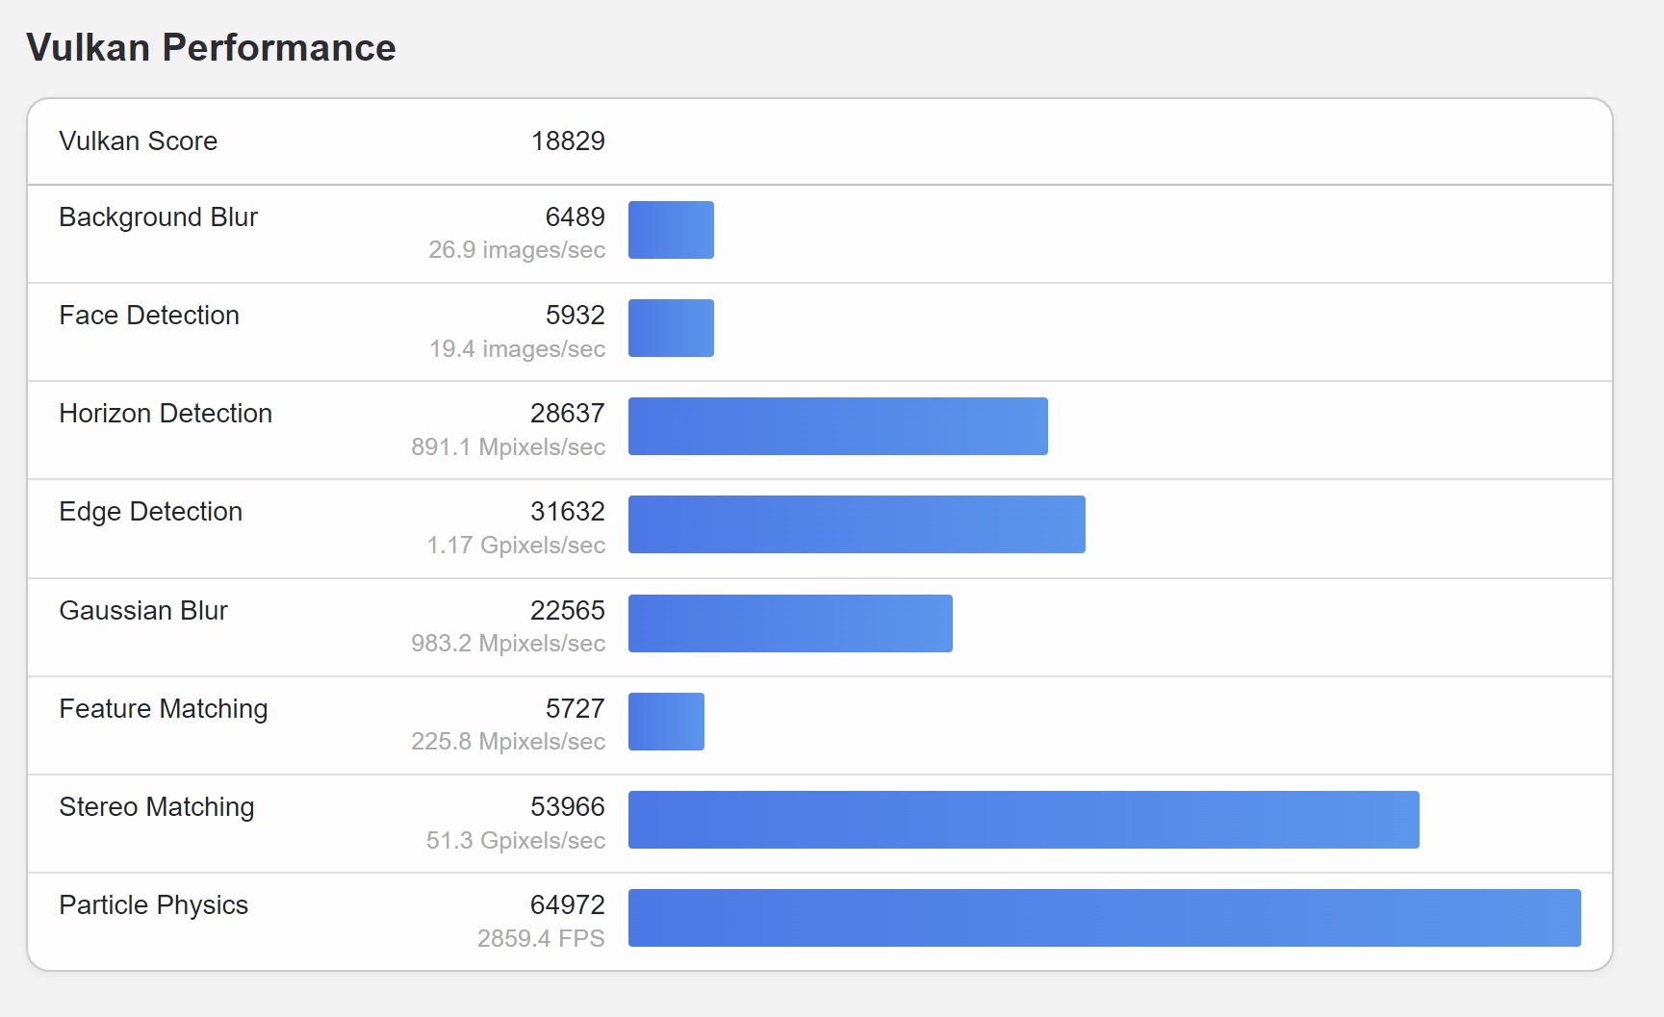Screen dimensions: 1664x1017
Task: Click the "1.17 Gpixels/sec" rate
Action: point(516,546)
